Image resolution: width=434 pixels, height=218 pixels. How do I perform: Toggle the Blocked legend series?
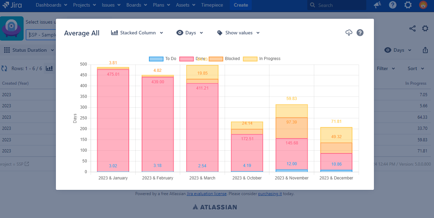point(224,59)
